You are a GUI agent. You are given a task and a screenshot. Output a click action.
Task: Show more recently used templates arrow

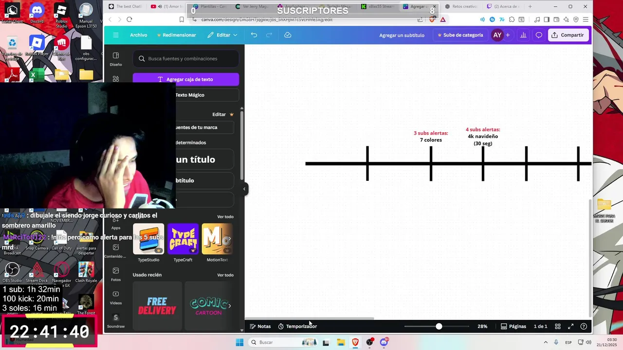[229, 306]
